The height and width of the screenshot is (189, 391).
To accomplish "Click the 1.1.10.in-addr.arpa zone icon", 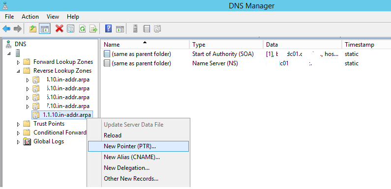I will click(36, 115).
